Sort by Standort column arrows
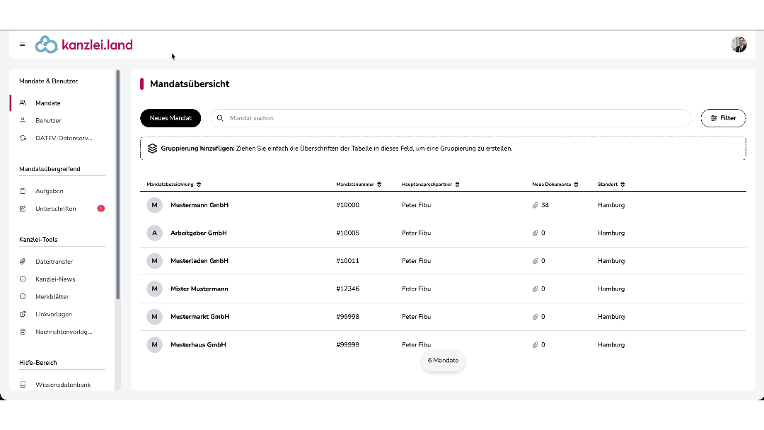This screenshot has height=430, width=764. tap(623, 185)
